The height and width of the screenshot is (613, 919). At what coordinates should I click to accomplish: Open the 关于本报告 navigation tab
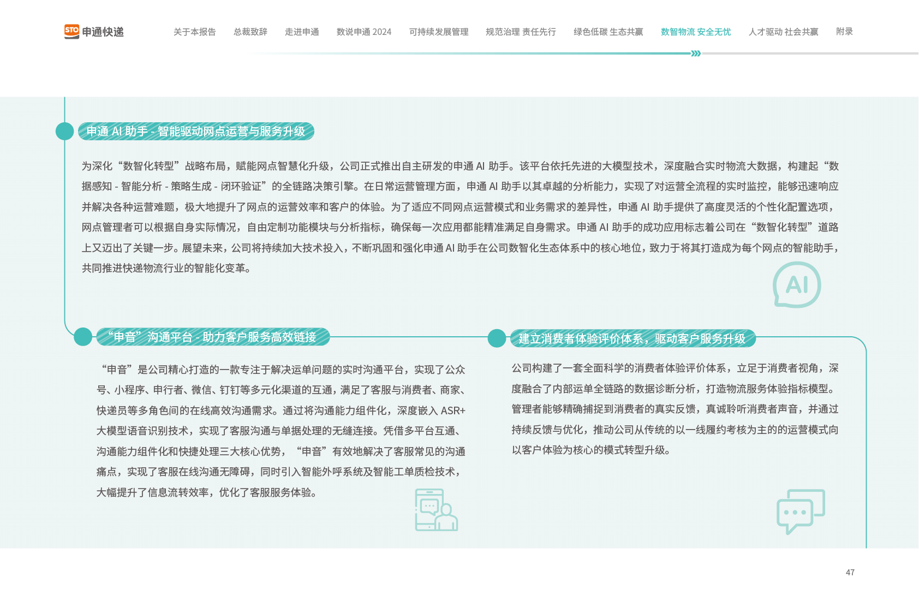pos(194,32)
